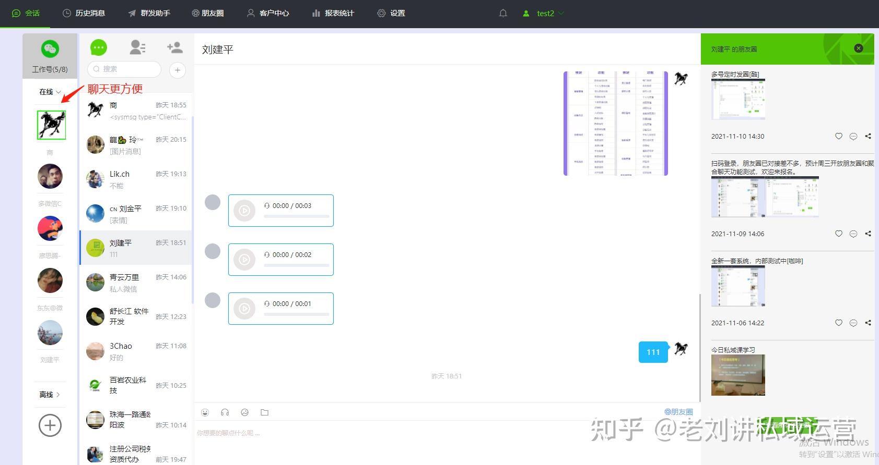Image resolution: width=879 pixels, height=465 pixels.
Task: Click the sticker icon in input toolbar
Action: click(x=245, y=412)
